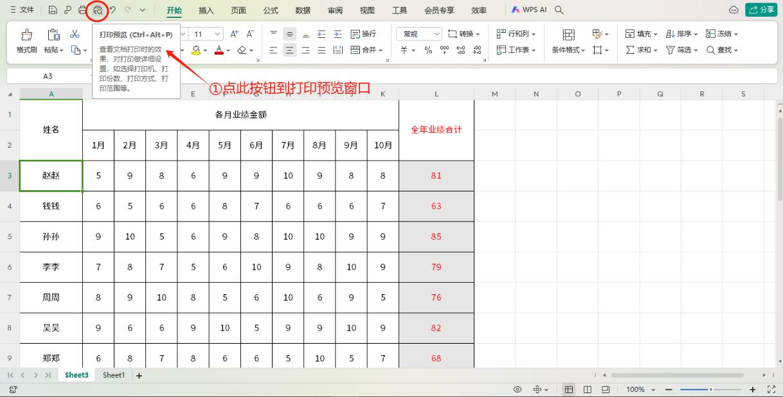Click the zoom slider in status bar
Image resolution: width=783 pixels, height=397 pixels.
point(710,389)
